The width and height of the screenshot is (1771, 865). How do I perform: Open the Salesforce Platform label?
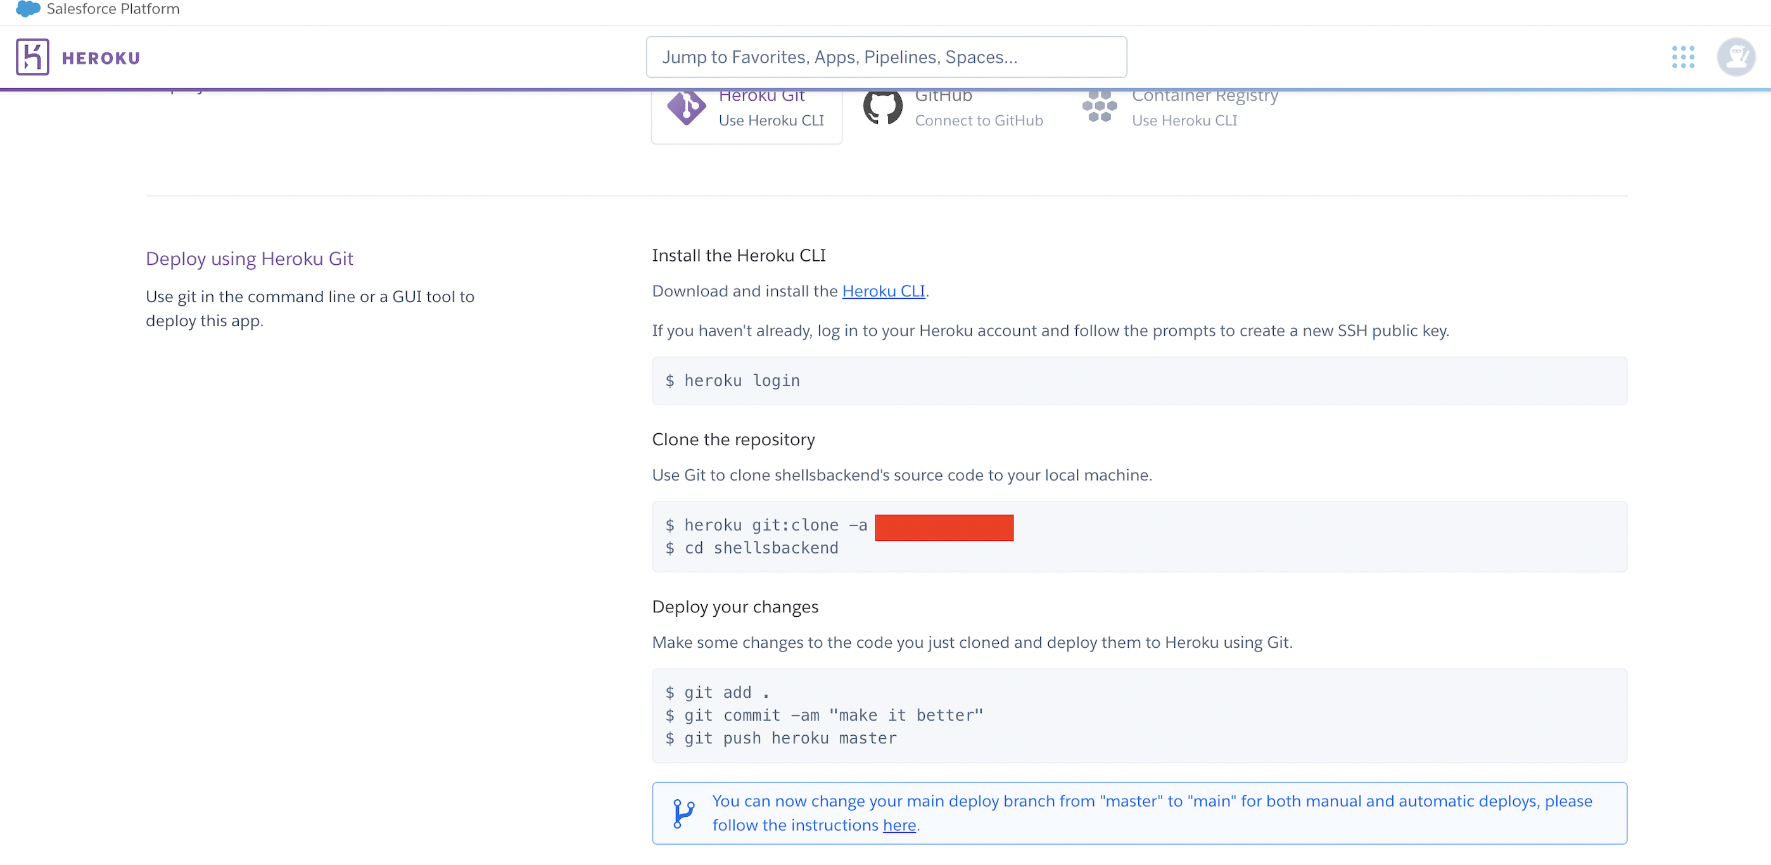click(113, 9)
